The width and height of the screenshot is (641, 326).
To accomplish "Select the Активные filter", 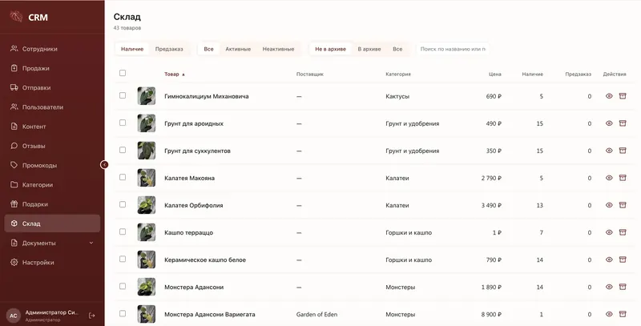I will pyautogui.click(x=238, y=49).
